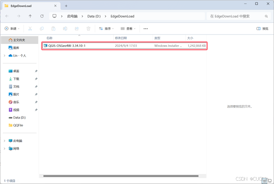The width and height of the screenshot is (274, 184).
Task: Click the Forward navigation arrow
Action: point(19,16)
